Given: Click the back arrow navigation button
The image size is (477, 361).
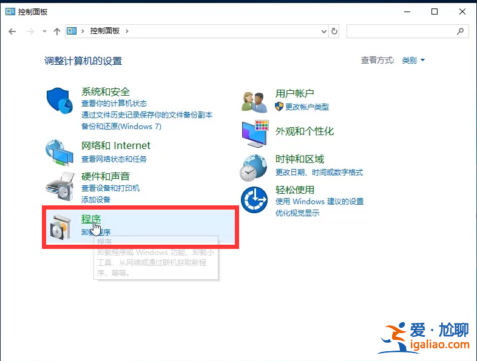Looking at the screenshot, I should (x=12, y=31).
